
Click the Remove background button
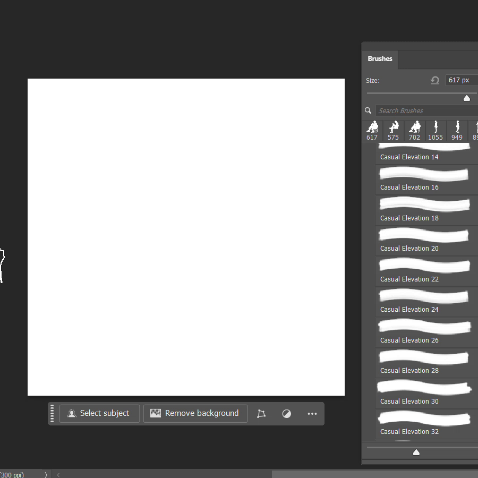pos(195,413)
